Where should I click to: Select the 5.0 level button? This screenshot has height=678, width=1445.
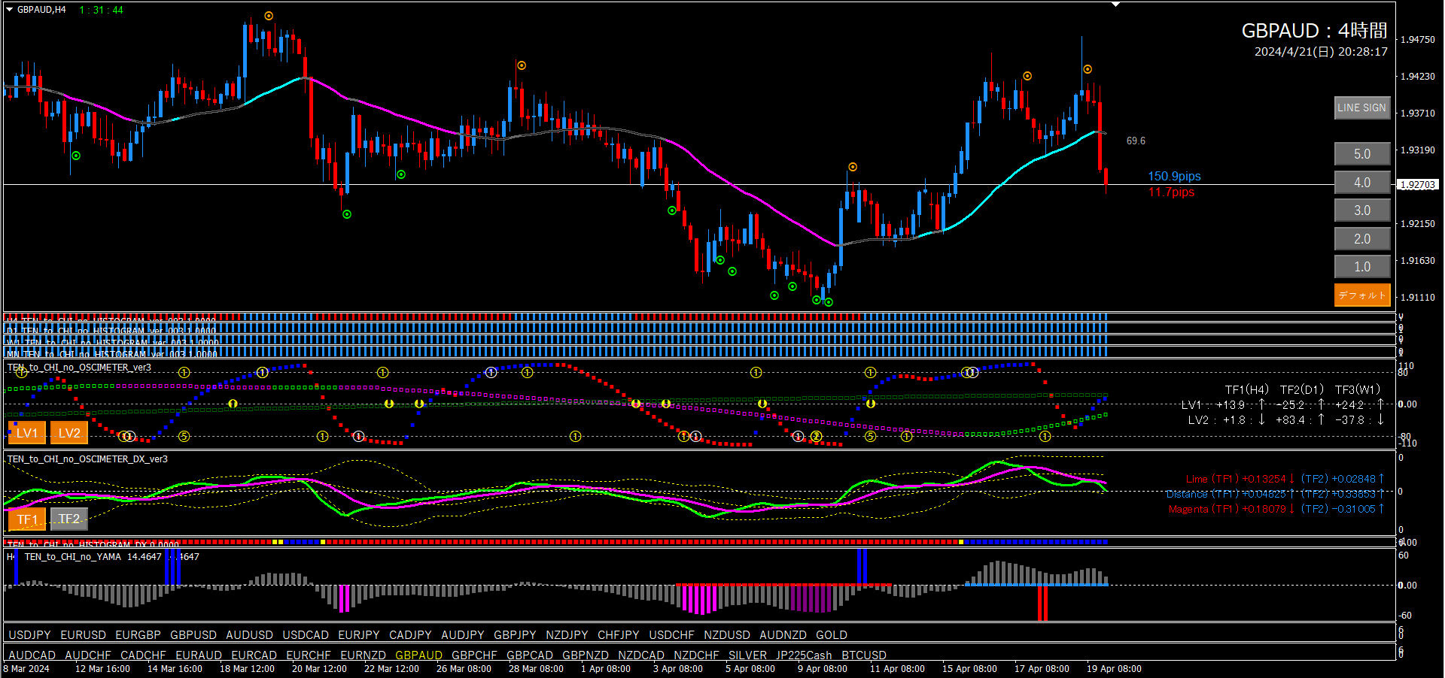pyautogui.click(x=1361, y=154)
